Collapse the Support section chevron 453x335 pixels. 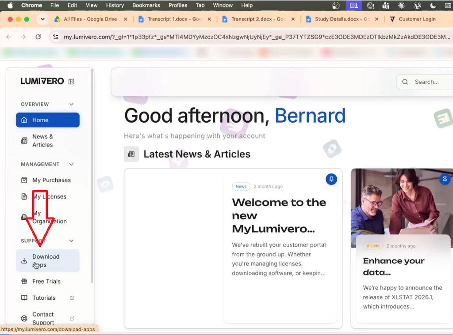pos(71,241)
